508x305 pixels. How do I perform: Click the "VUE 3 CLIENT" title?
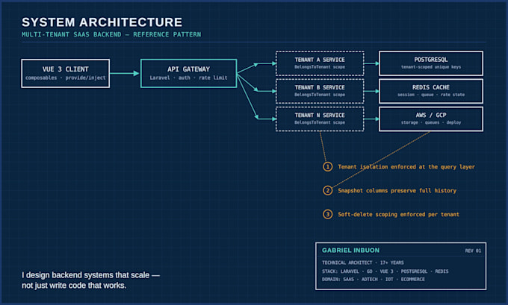coord(66,69)
